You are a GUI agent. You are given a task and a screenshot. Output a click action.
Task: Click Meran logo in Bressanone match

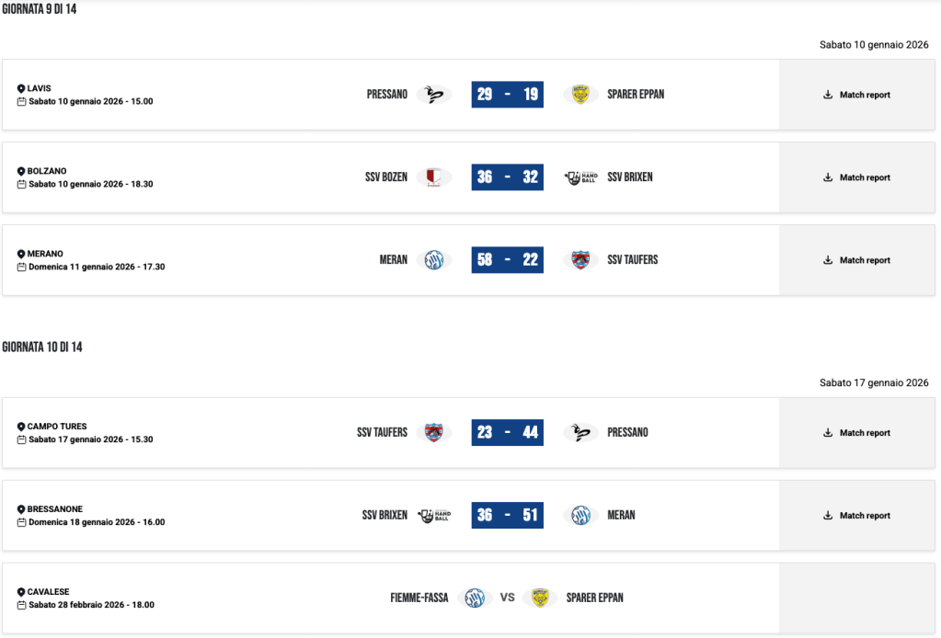tap(580, 516)
